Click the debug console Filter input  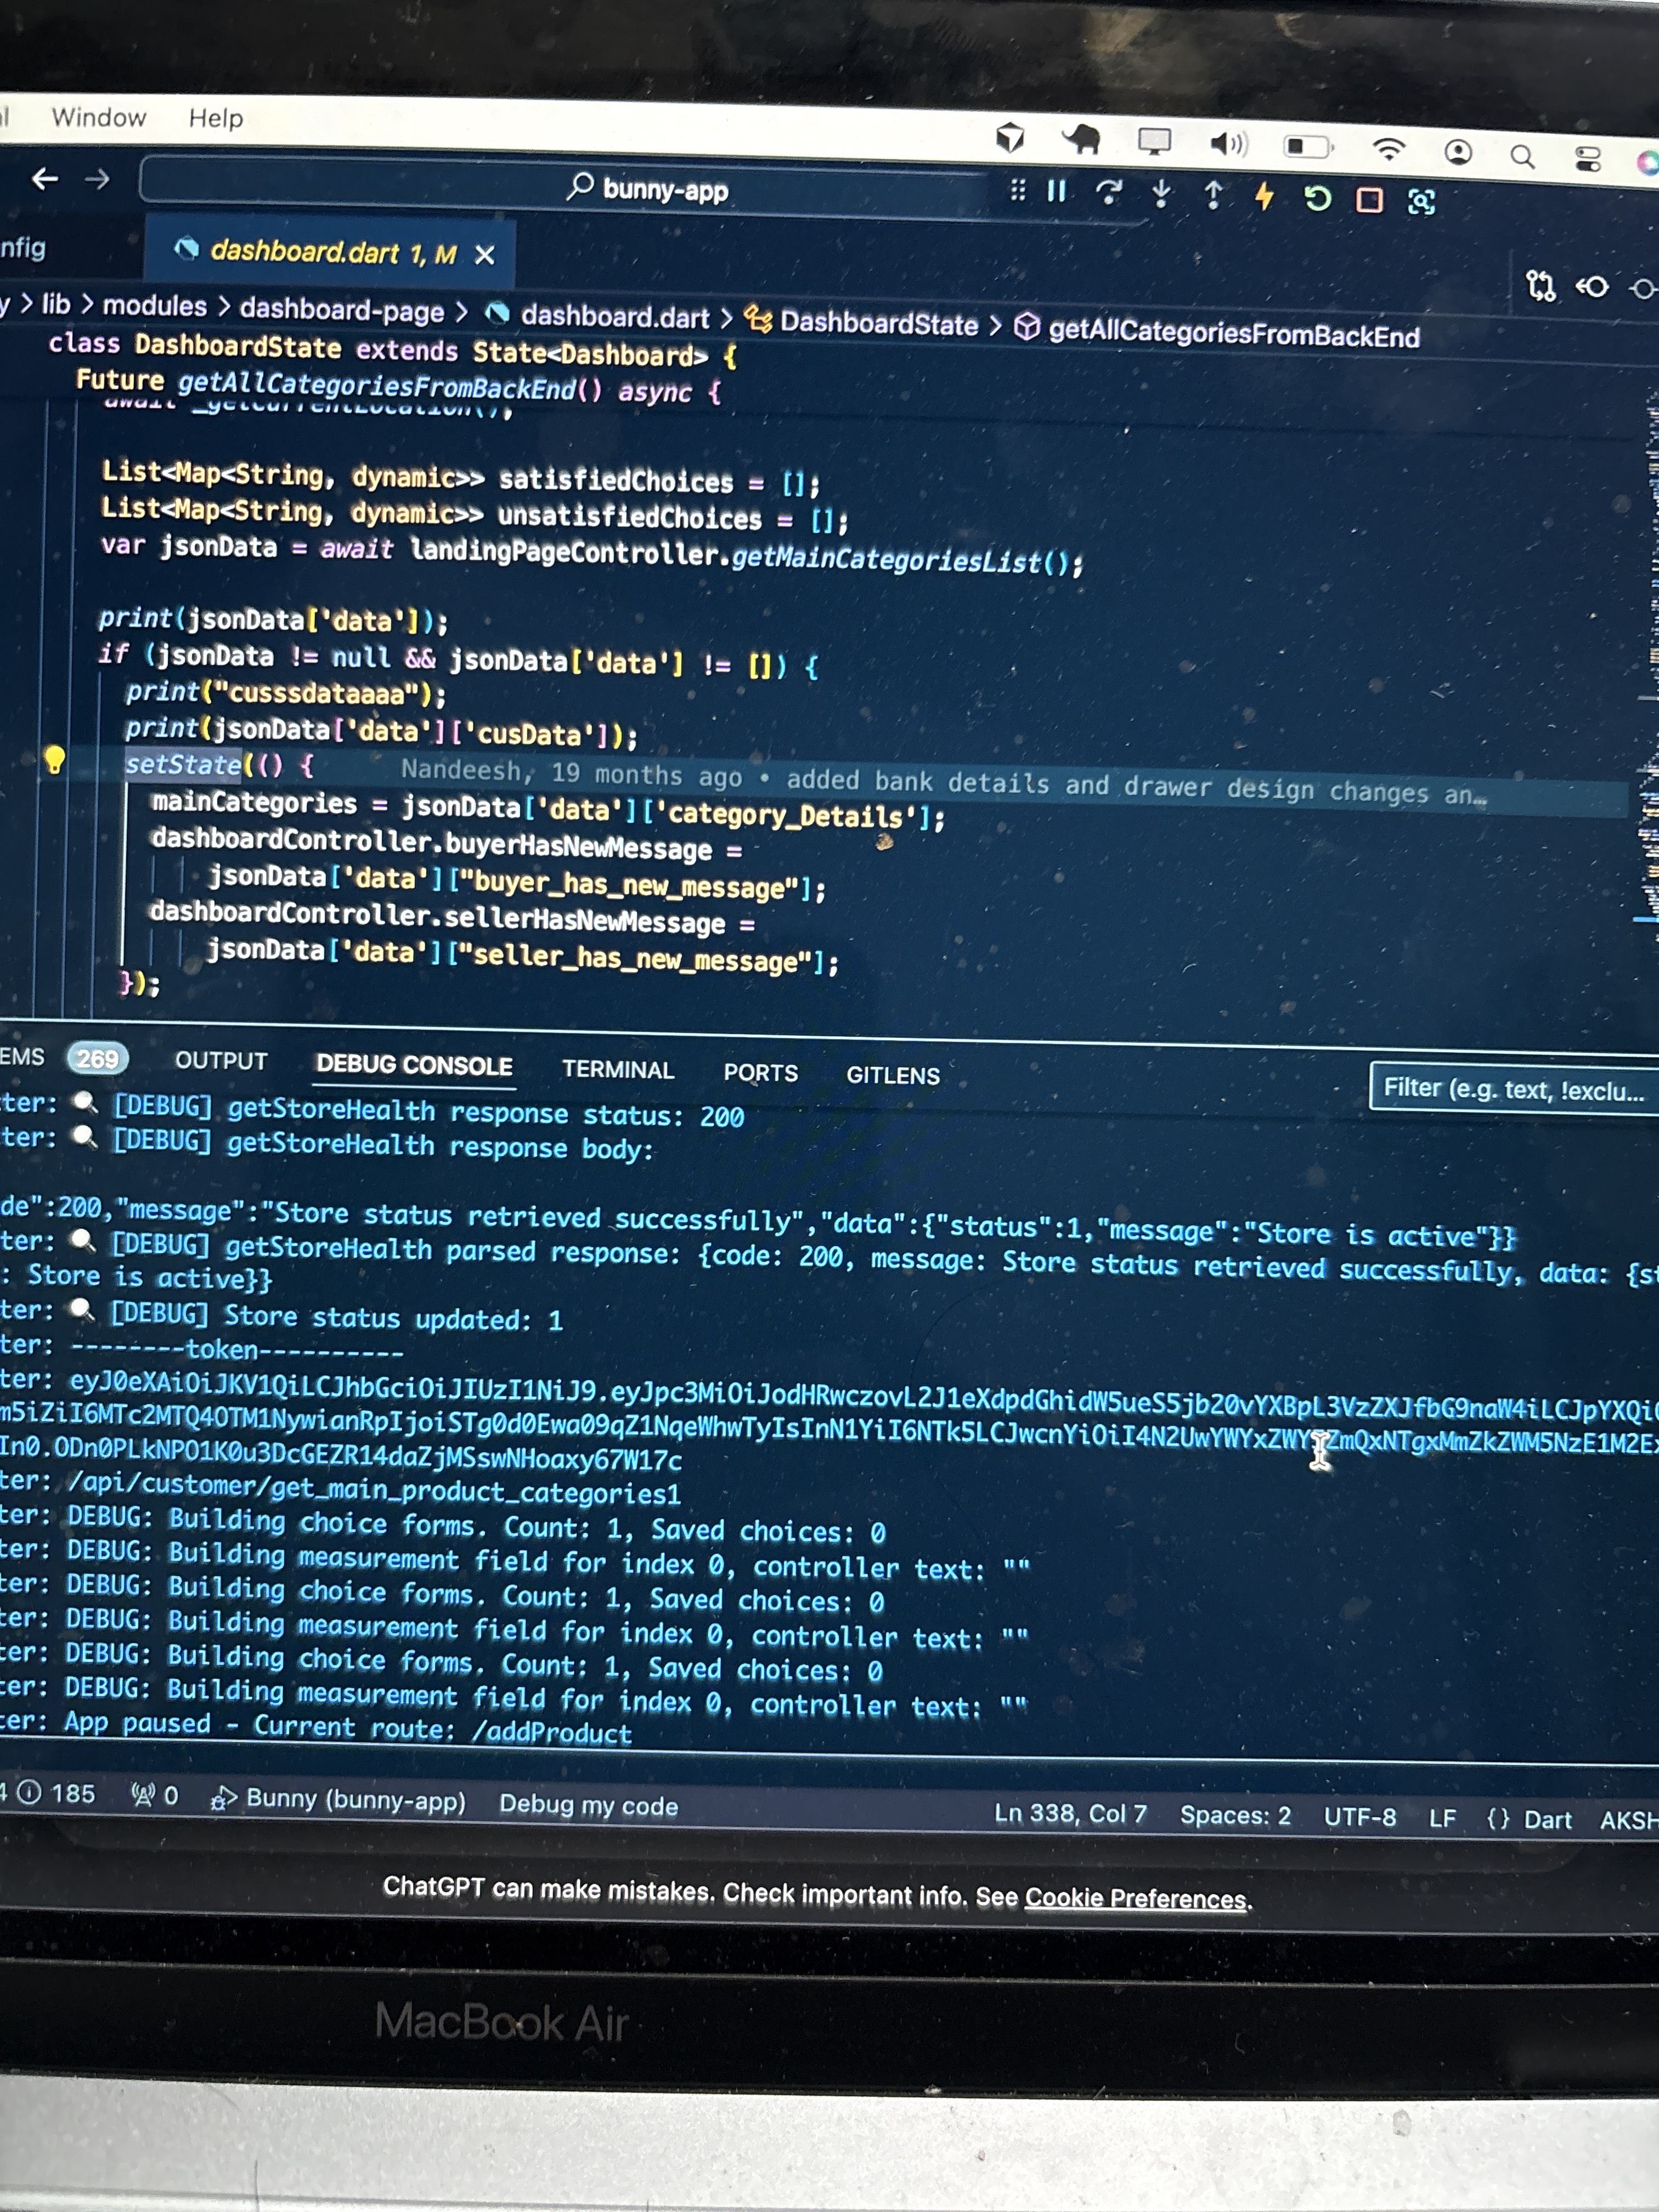point(1514,1089)
